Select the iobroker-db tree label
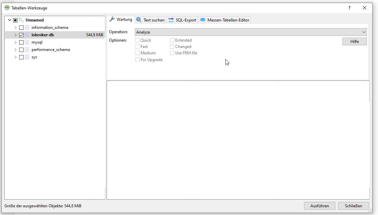This screenshot has height=215, width=378. pos(43,35)
